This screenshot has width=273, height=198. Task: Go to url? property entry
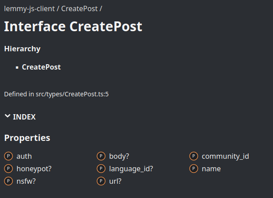(115, 181)
